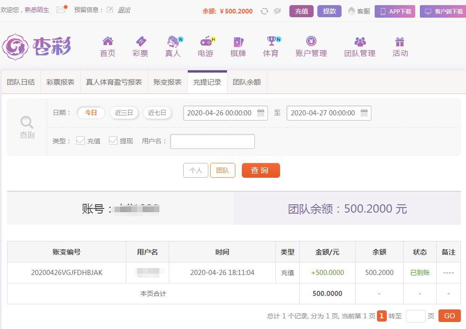
Task: Edit reserved info pencil icon
Action: tap(110, 10)
